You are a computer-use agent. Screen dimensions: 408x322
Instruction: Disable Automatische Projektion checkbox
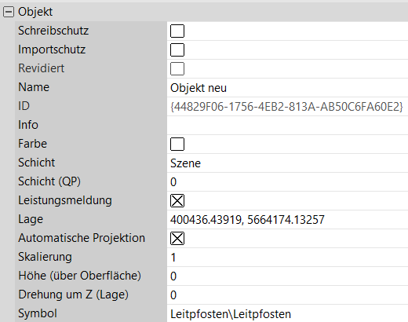[x=177, y=239]
